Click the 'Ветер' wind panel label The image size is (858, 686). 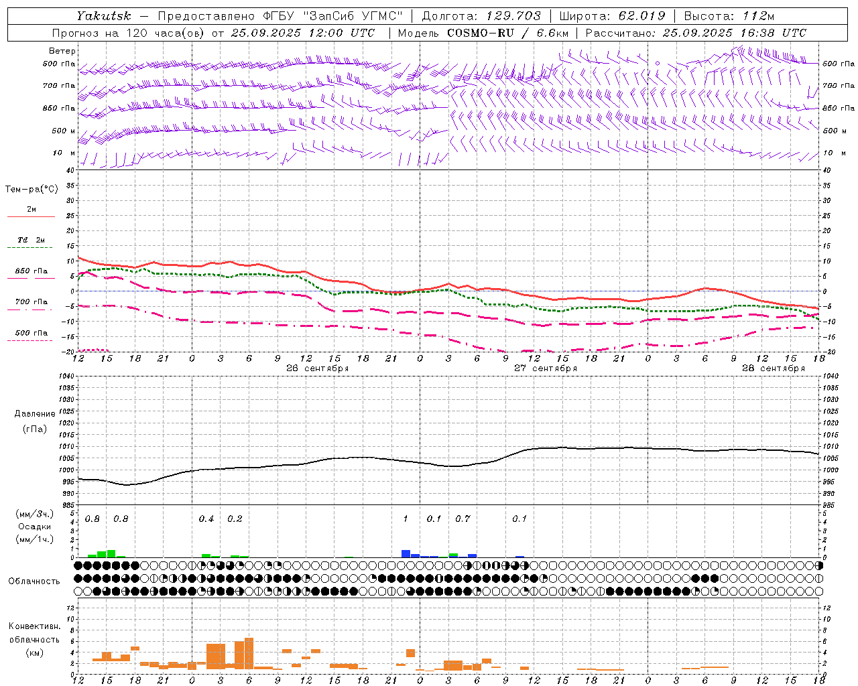[62, 51]
